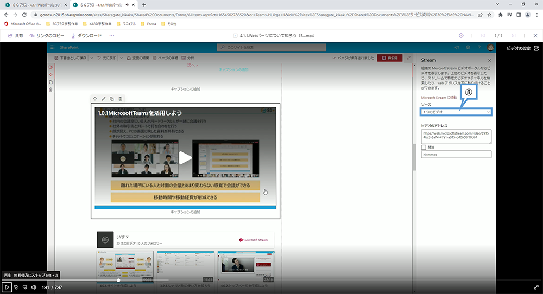
Task: Open ページの詳細 page details
Action: (x=166, y=58)
